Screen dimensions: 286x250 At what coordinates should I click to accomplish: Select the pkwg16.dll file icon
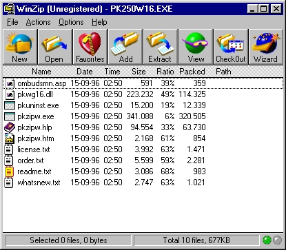pyautogui.click(x=10, y=94)
